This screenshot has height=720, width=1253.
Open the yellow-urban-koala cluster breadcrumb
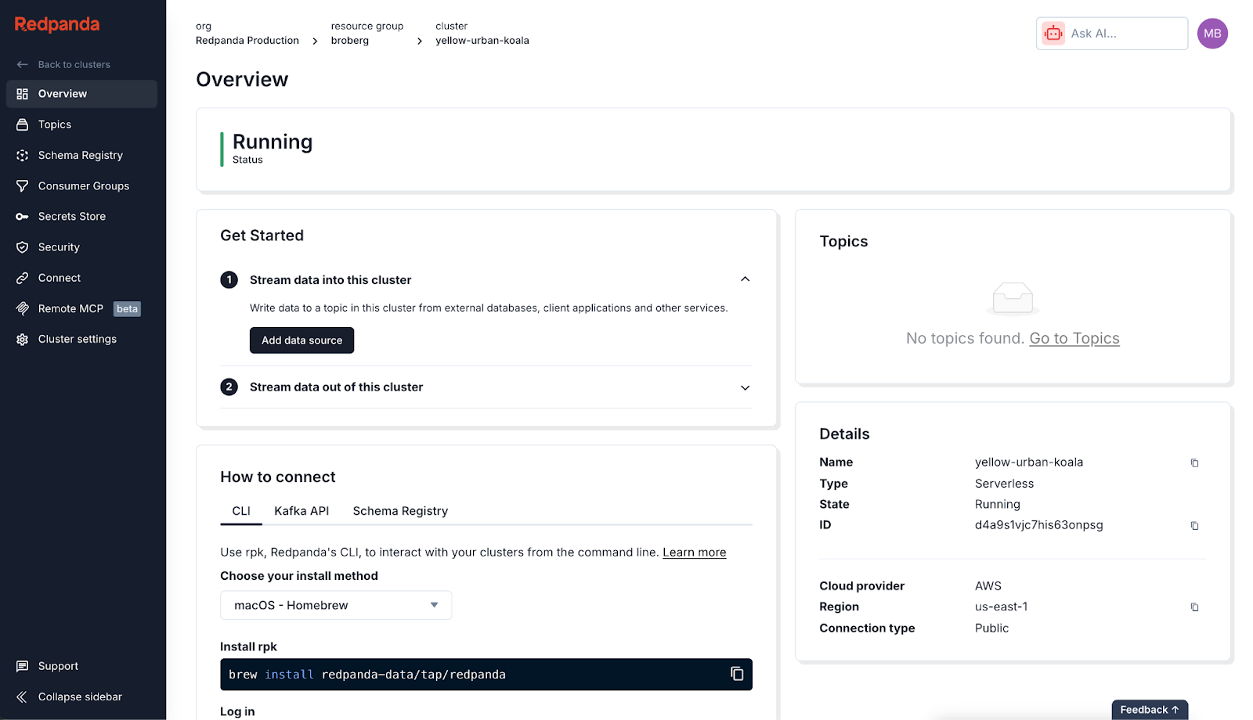point(482,41)
